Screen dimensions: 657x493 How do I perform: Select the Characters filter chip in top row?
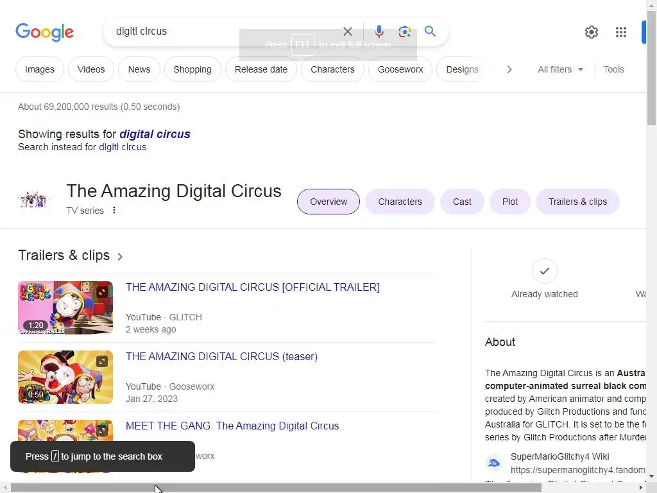coord(332,69)
